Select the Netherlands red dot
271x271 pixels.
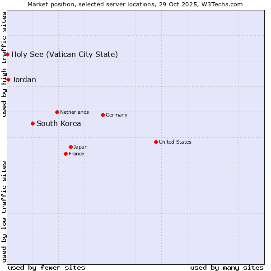pos(57,112)
